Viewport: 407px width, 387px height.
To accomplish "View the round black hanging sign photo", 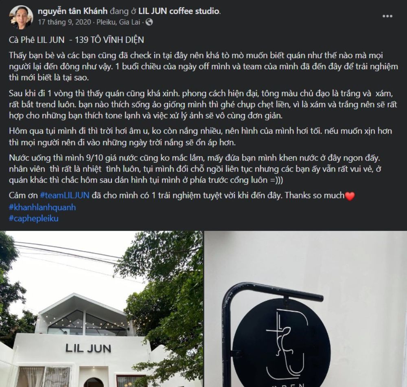I will click(306, 309).
